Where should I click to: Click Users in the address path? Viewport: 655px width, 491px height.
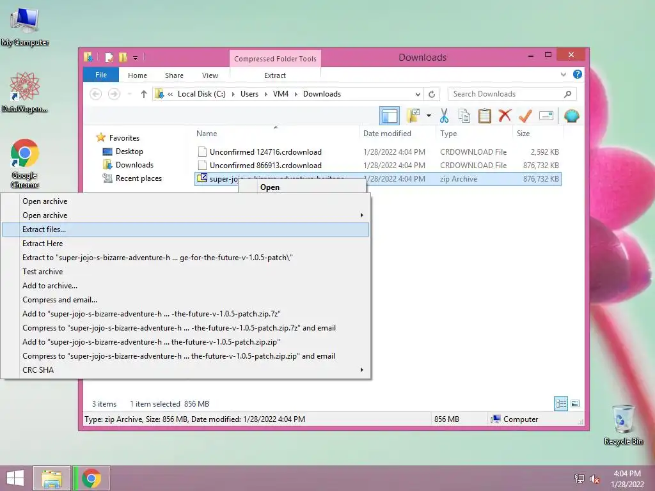pyautogui.click(x=249, y=94)
